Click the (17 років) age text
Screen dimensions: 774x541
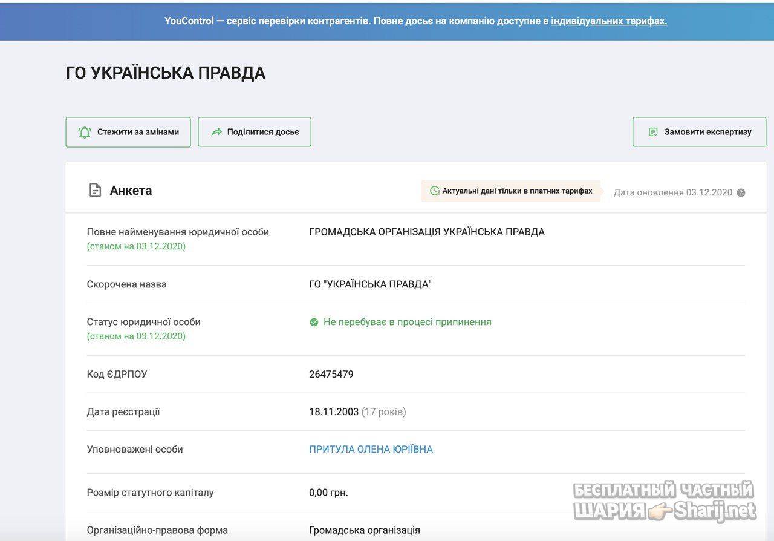click(x=384, y=412)
